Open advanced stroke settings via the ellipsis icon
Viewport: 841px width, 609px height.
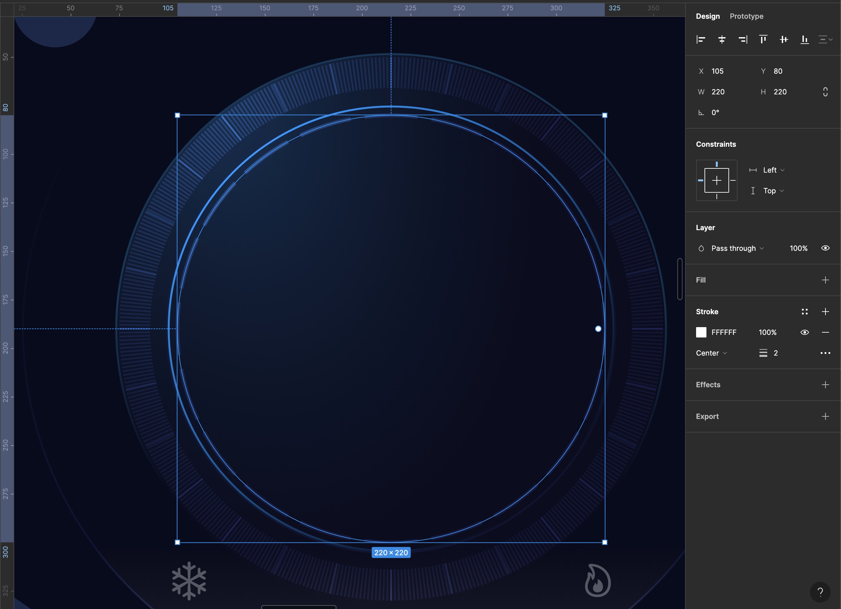pyautogui.click(x=825, y=353)
